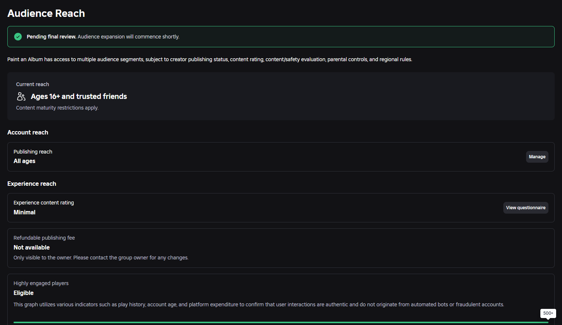Image resolution: width=562 pixels, height=325 pixels.
Task: Click the Content maturity restrictions apply note
Action: tap(57, 108)
